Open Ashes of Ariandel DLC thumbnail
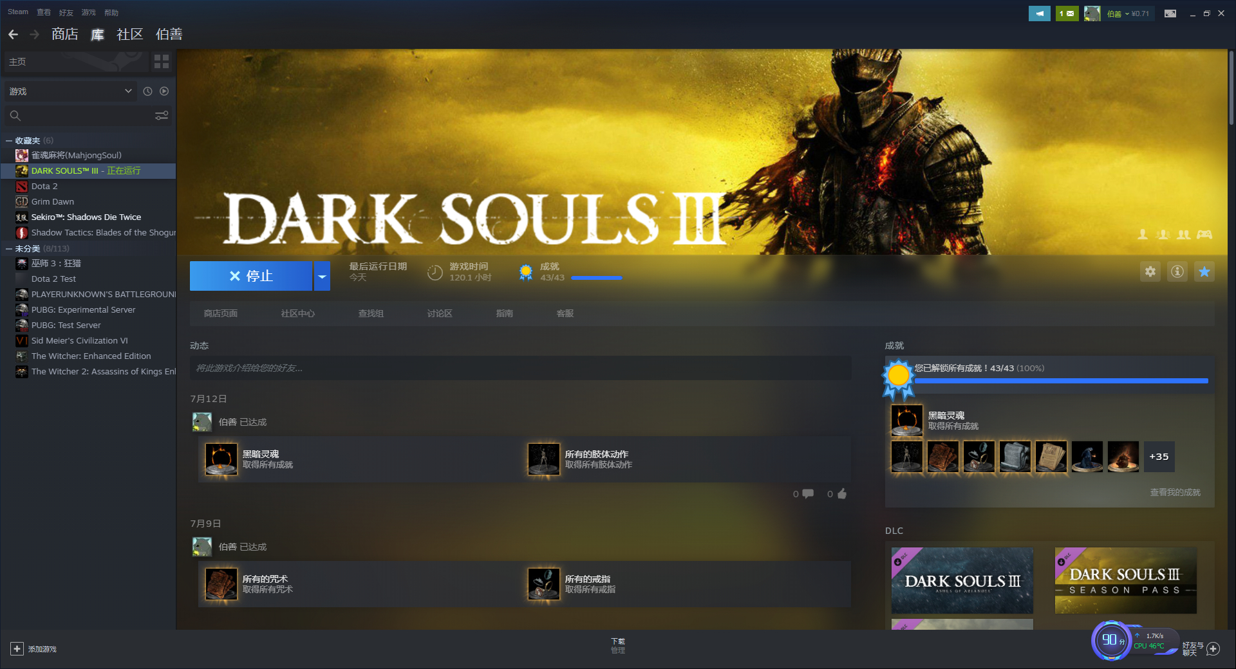 [962, 581]
